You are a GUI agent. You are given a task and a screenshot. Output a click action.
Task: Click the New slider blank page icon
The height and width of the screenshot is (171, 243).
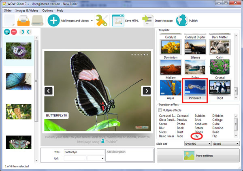click(x=9, y=21)
